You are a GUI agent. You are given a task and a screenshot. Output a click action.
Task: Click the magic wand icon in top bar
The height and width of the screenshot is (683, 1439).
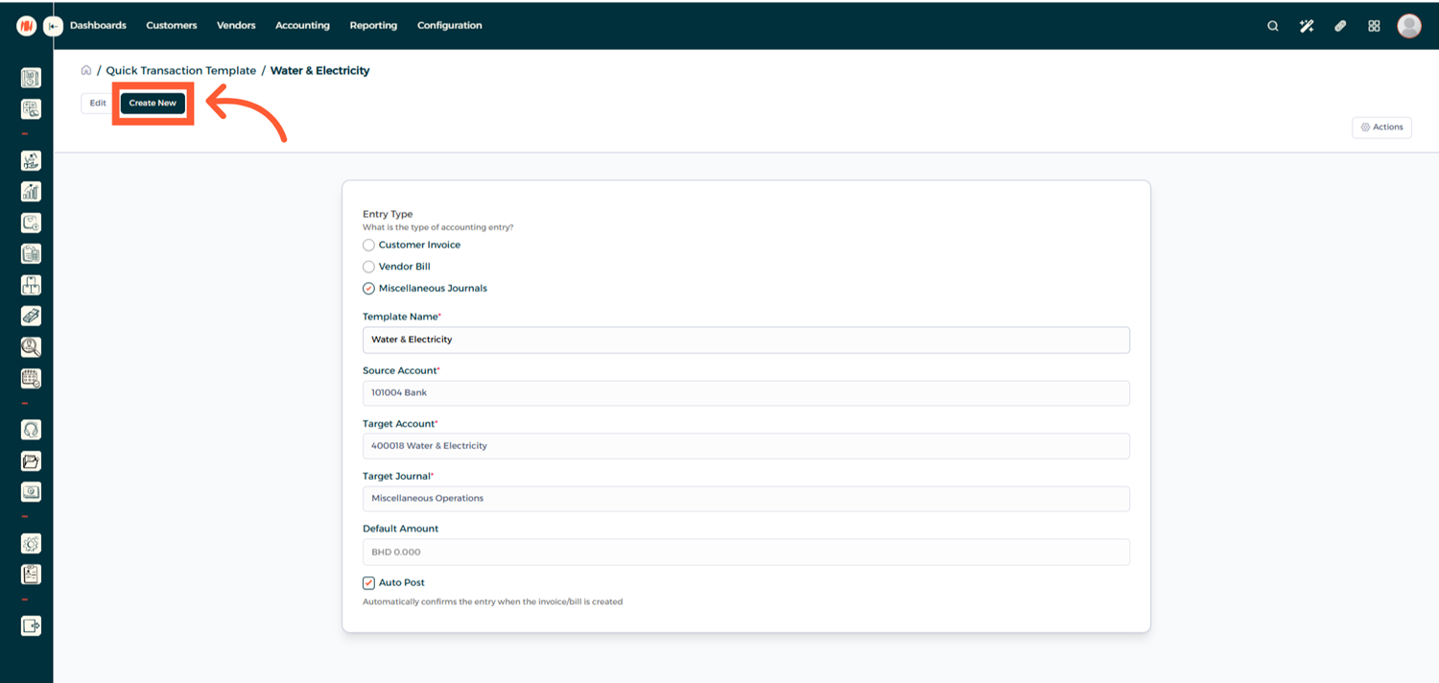1306,26
